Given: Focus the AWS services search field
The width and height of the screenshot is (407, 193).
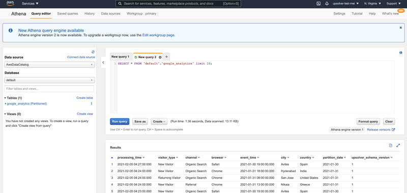Looking at the screenshot, I should tap(178, 4).
